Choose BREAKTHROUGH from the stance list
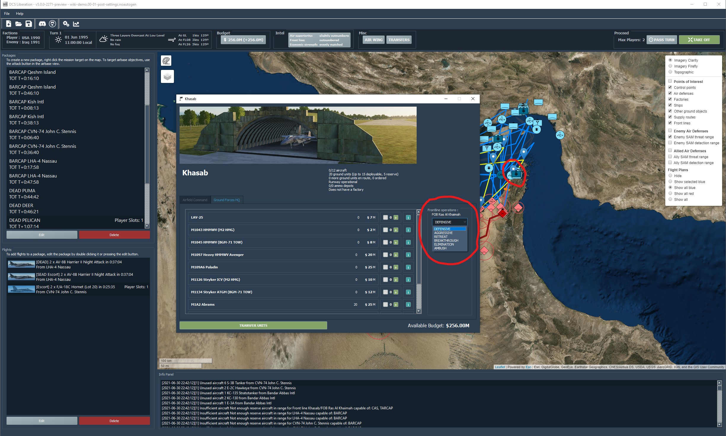The height and width of the screenshot is (436, 726). [x=446, y=241]
